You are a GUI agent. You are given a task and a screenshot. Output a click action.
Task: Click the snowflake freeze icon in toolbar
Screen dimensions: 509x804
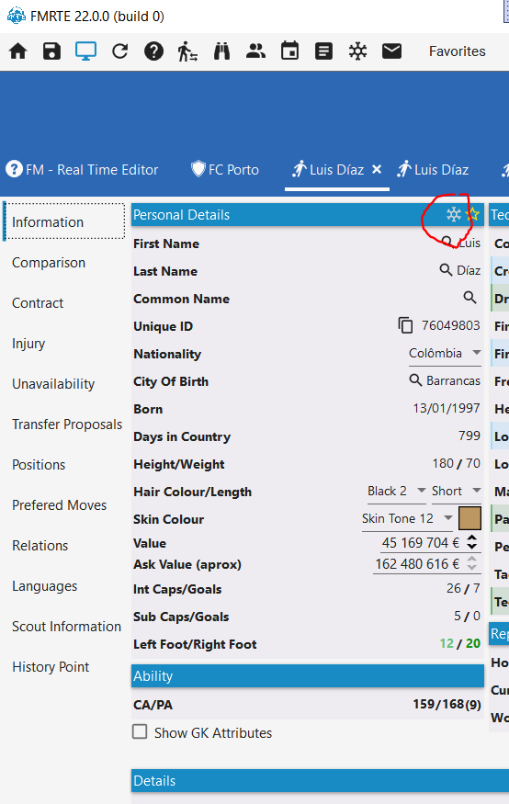tap(357, 51)
